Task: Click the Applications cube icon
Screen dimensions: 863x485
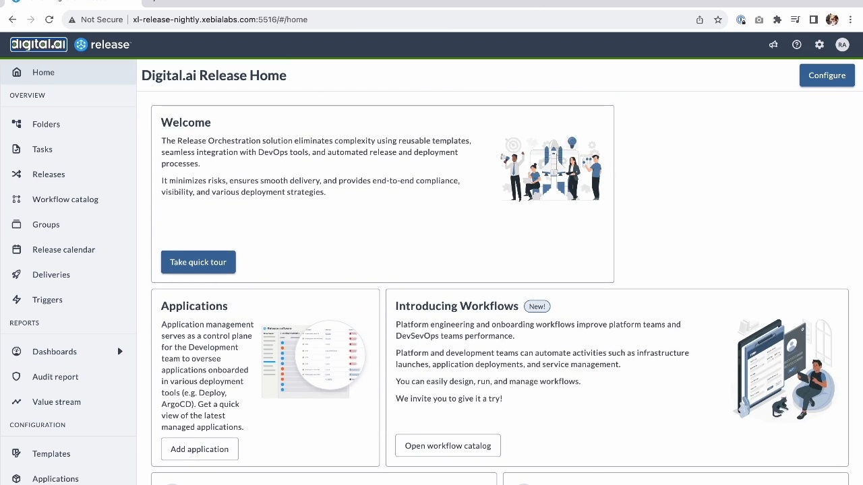Action: pyautogui.click(x=17, y=478)
